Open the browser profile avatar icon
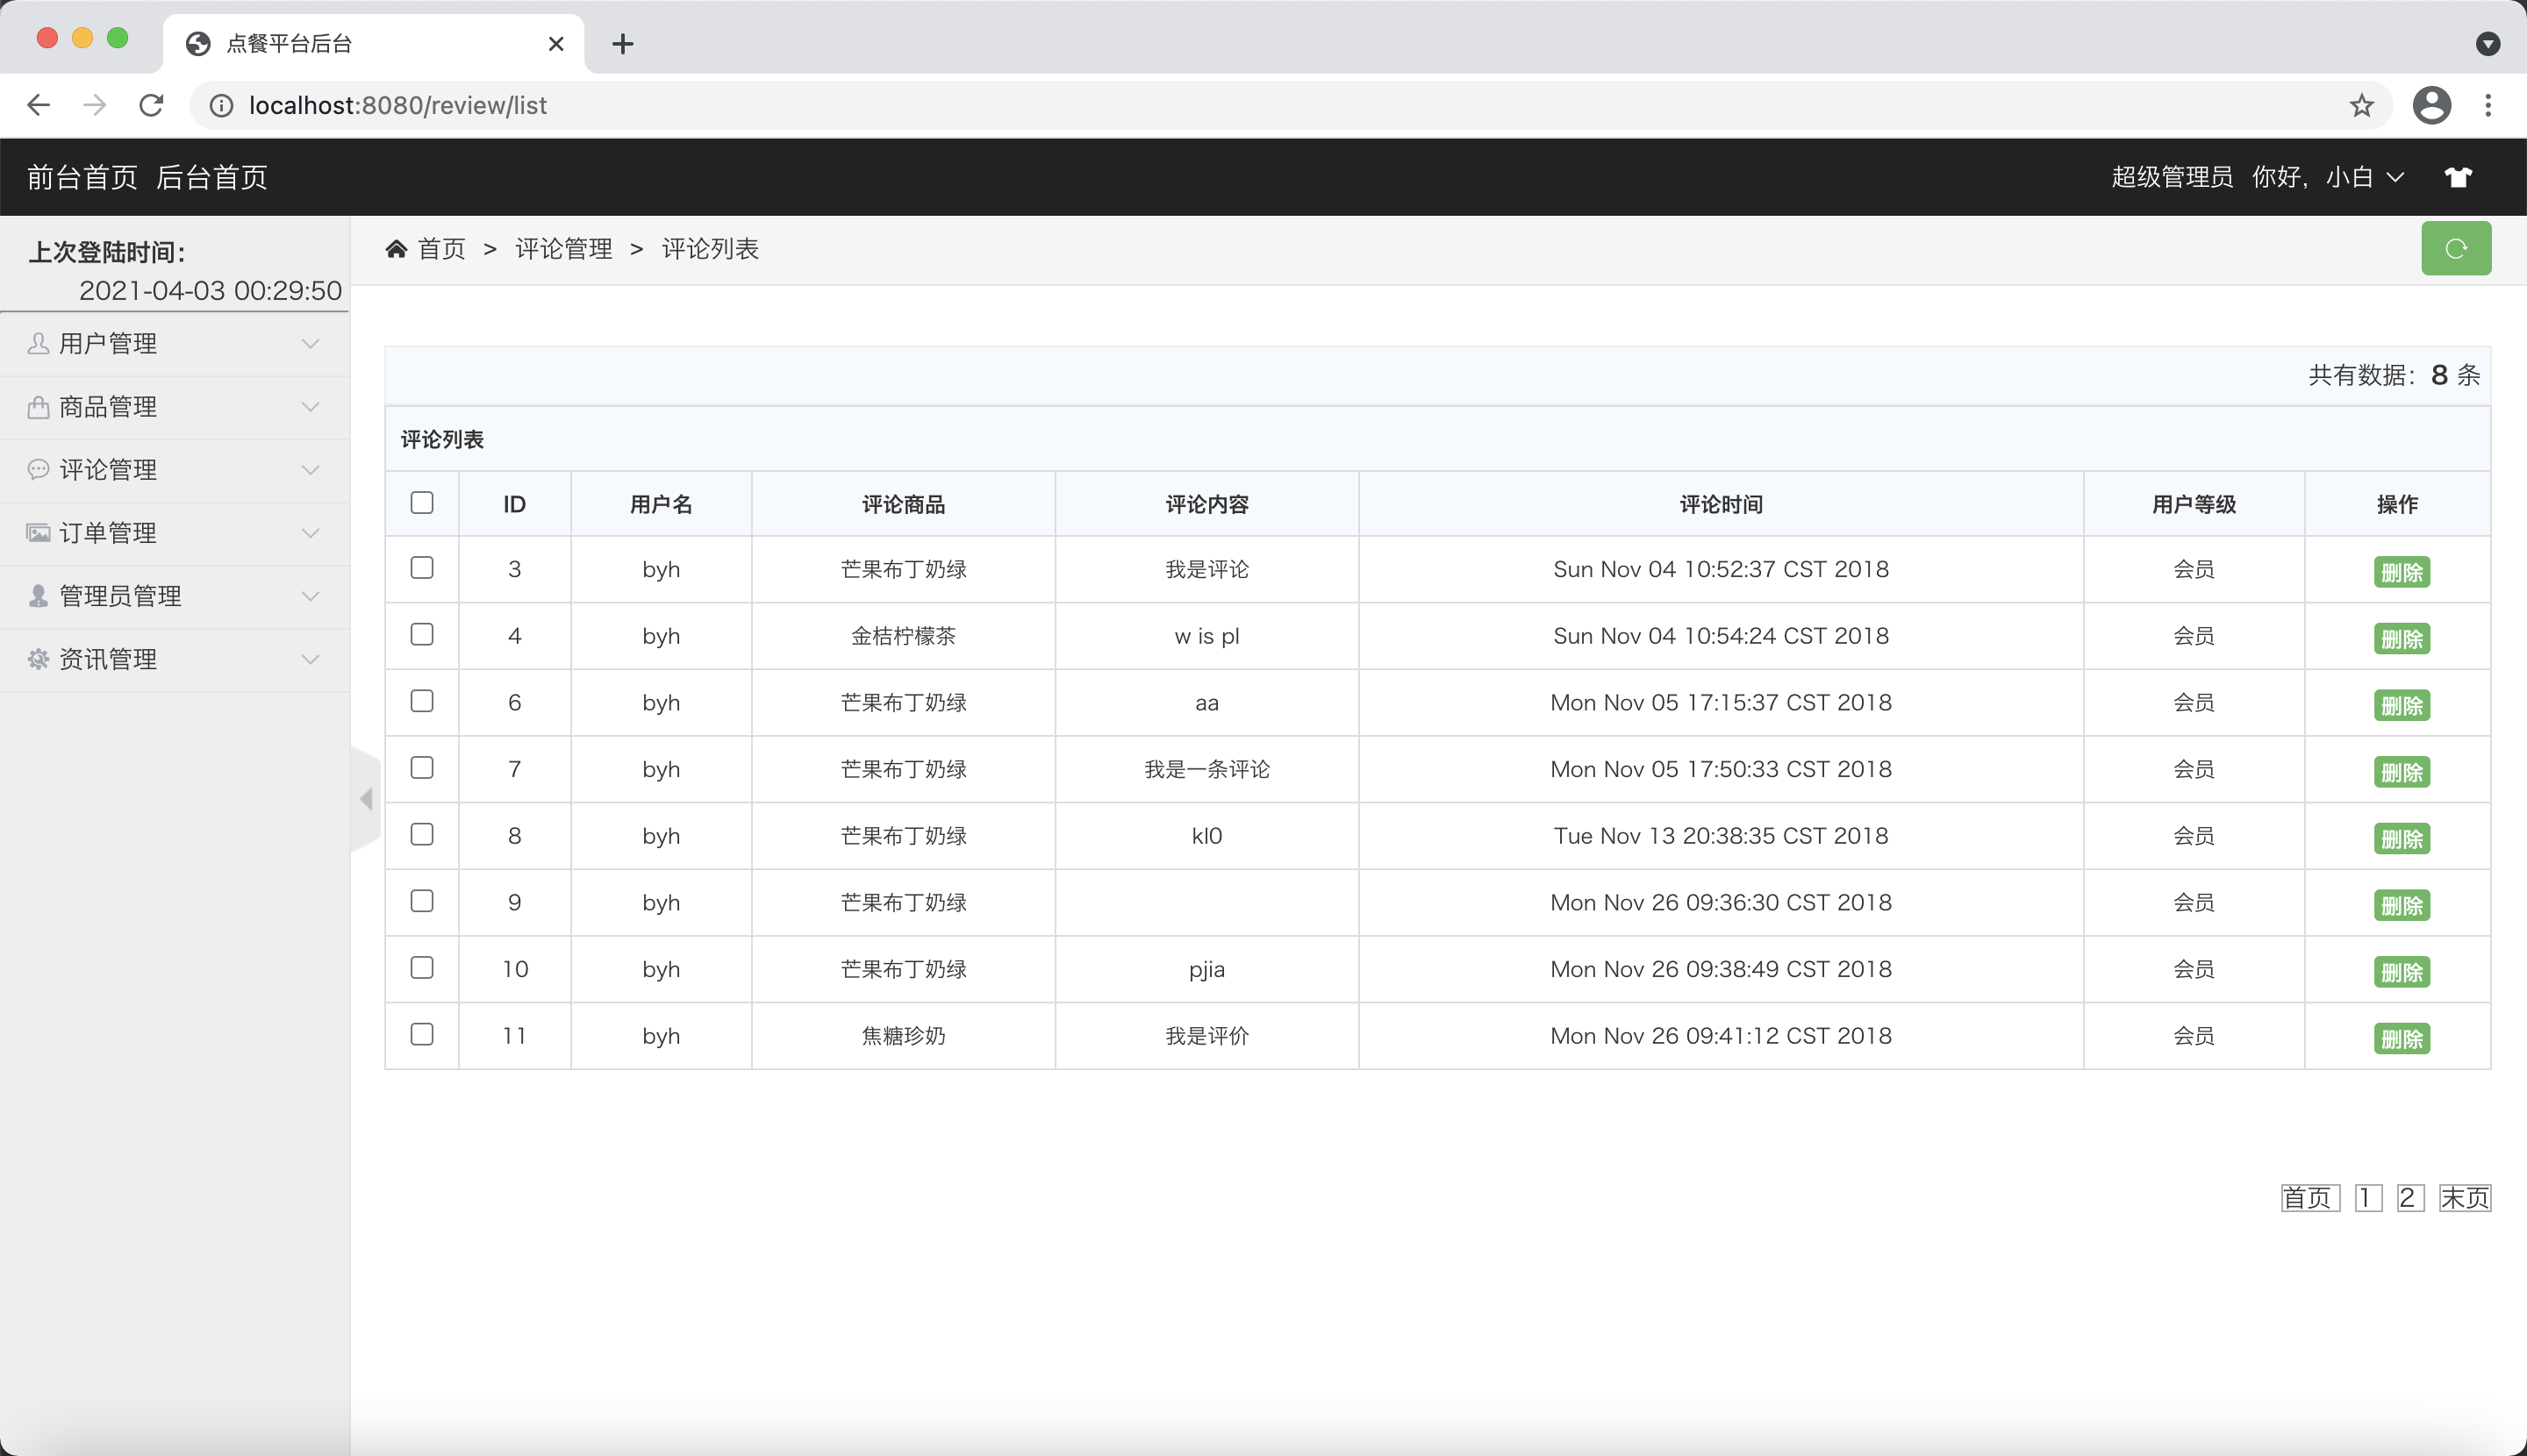The image size is (2527, 1456). pos(2431,105)
